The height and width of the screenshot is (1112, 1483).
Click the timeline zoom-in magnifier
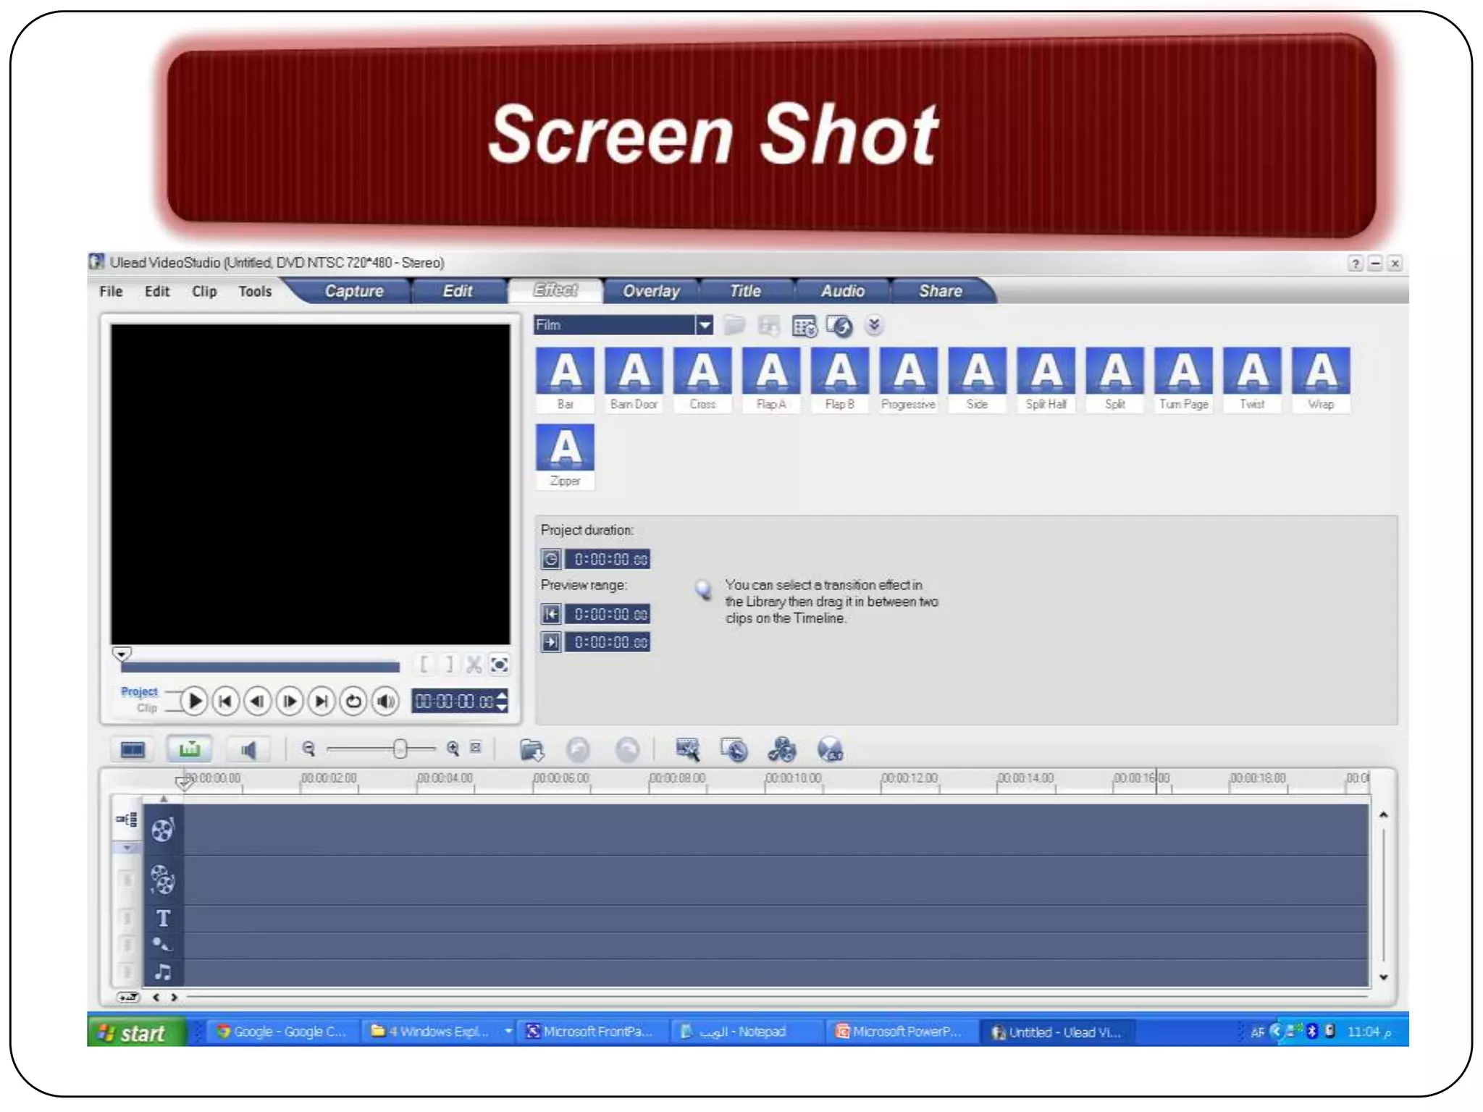(x=453, y=749)
